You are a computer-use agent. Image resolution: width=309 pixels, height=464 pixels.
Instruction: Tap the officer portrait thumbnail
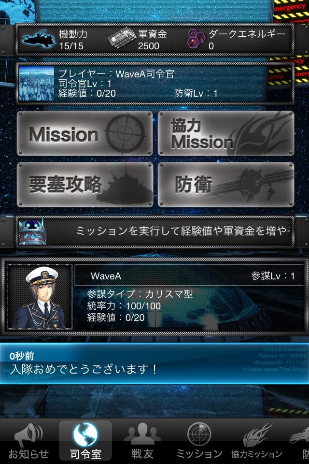(39, 296)
